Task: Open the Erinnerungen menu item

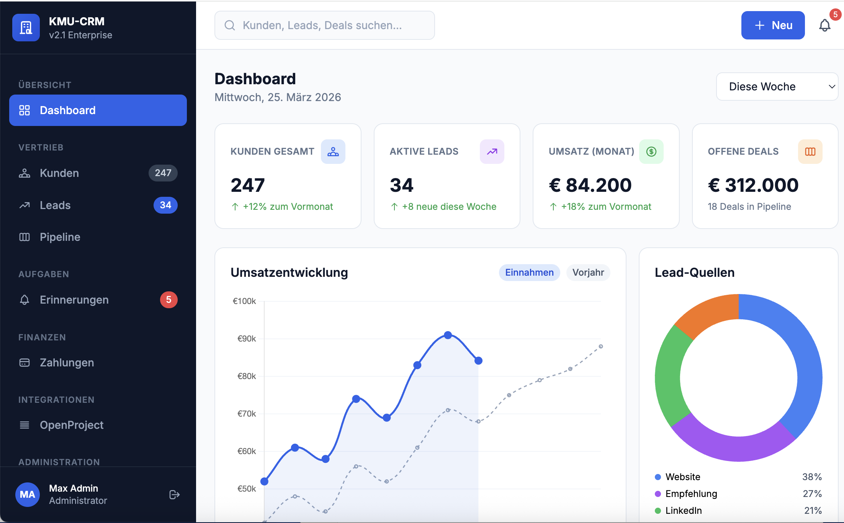Action: [x=74, y=300]
